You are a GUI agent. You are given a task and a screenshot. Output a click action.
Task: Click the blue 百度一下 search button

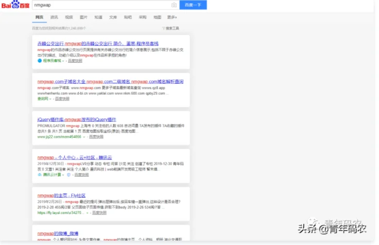(193, 5)
